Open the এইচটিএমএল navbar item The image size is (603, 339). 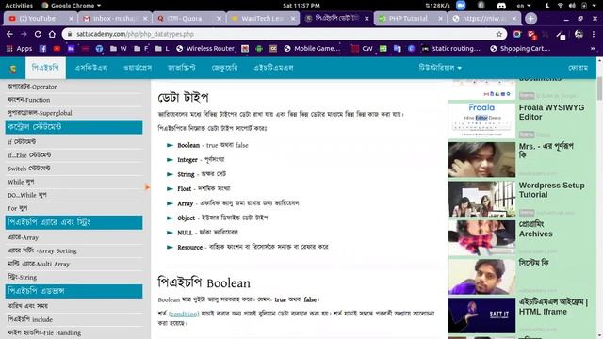pos(273,68)
